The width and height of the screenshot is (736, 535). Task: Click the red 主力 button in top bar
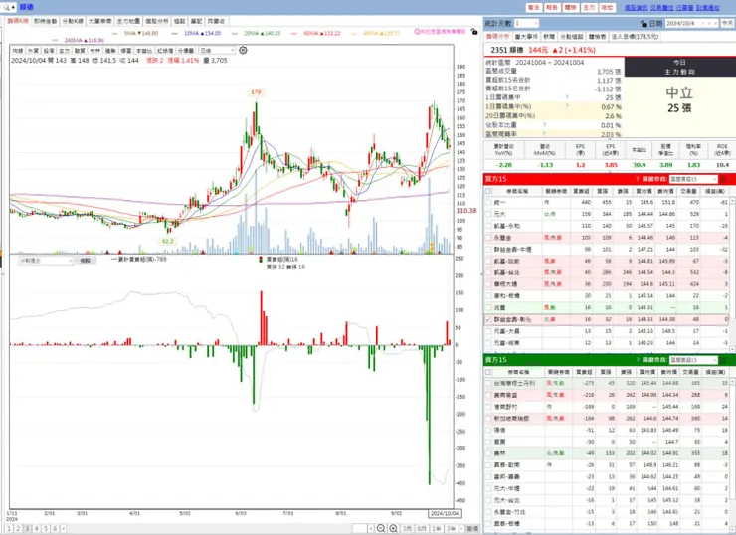(589, 8)
